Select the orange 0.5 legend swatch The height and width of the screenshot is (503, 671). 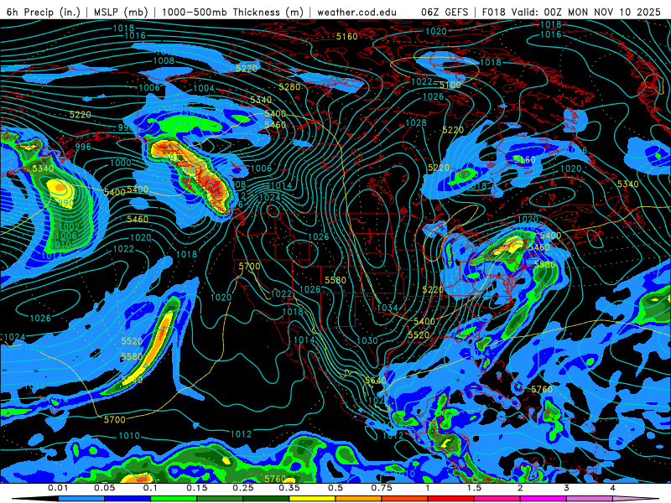[359, 499]
